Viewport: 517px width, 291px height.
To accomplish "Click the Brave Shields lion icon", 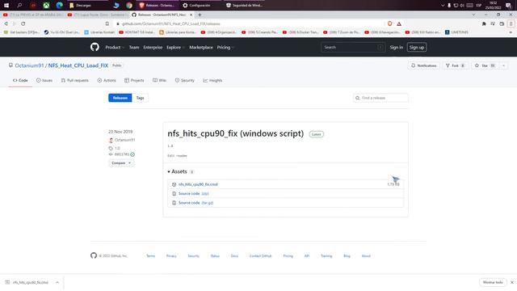I will point(389,23).
